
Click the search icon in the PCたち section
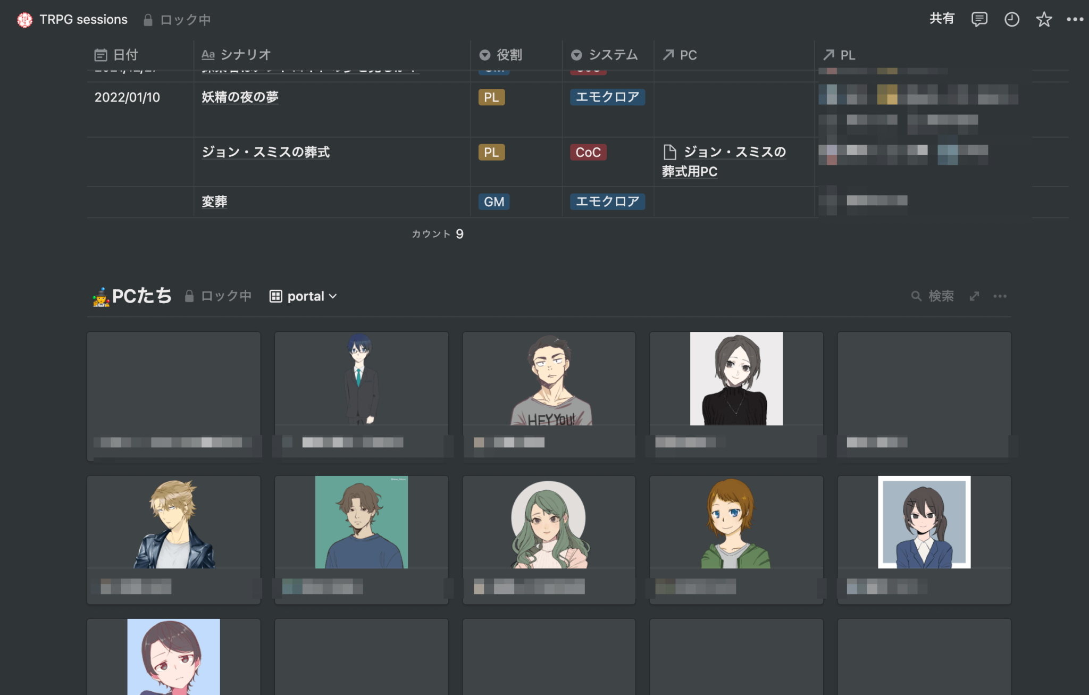tap(916, 296)
